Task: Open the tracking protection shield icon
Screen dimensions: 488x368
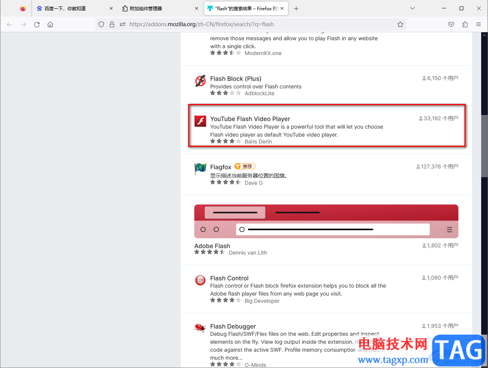Action: (101, 24)
